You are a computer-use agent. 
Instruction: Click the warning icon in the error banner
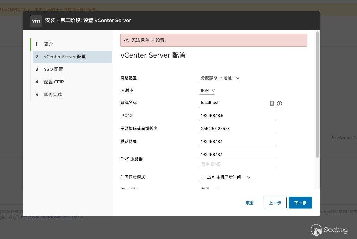tap(126, 40)
